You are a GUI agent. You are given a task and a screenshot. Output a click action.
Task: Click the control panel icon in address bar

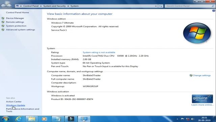18,6
